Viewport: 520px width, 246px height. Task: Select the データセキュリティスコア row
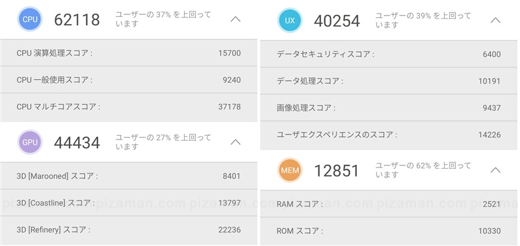coord(390,55)
